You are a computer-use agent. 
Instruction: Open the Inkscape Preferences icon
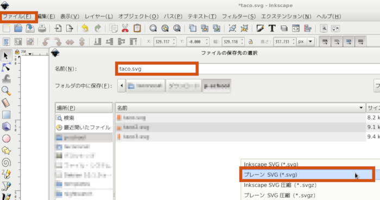point(324,28)
